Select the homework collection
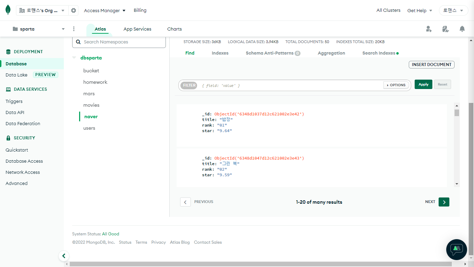Image resolution: width=474 pixels, height=267 pixels. point(95,82)
